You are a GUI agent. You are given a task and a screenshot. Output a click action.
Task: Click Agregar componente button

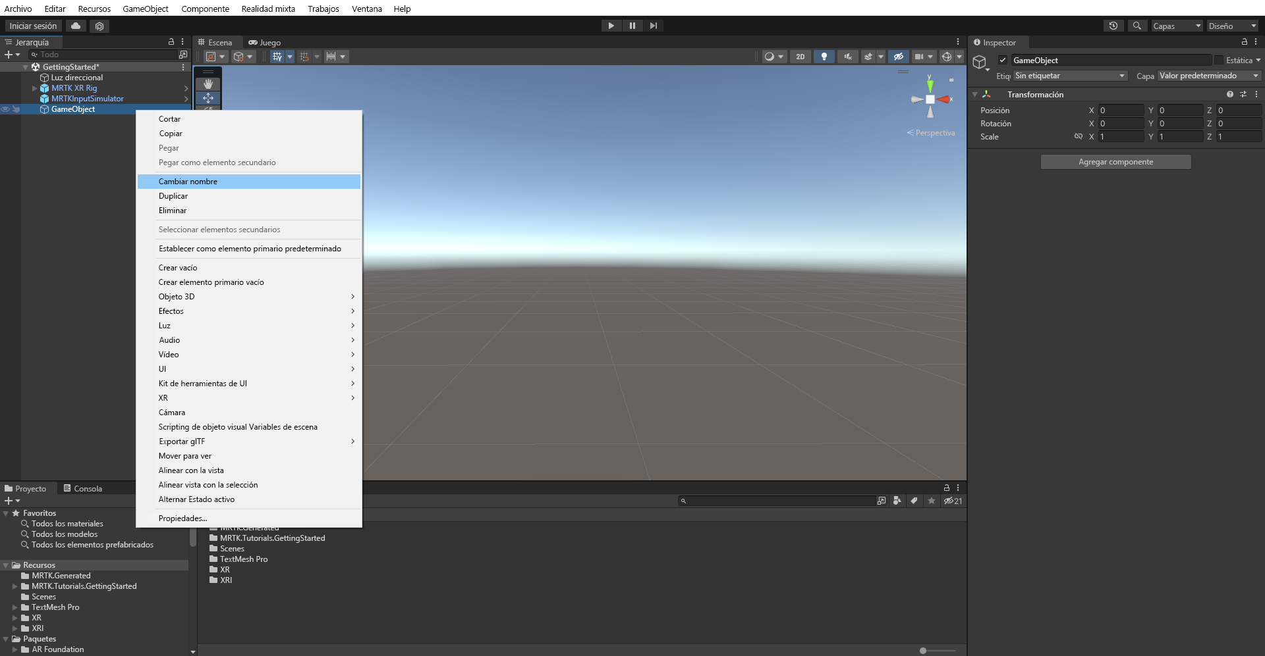pyautogui.click(x=1116, y=161)
